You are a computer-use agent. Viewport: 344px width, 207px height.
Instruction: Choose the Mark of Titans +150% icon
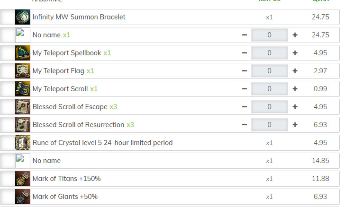pyautogui.click(x=23, y=179)
